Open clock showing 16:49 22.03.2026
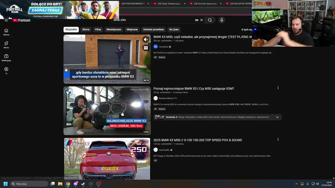The image size is (335, 188). 327,184
